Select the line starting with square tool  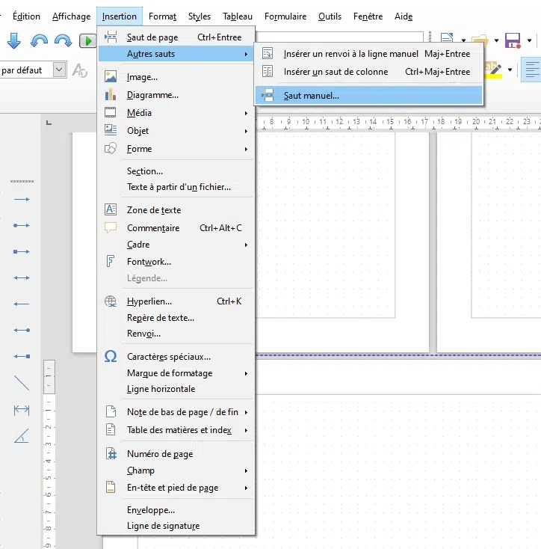click(x=22, y=252)
